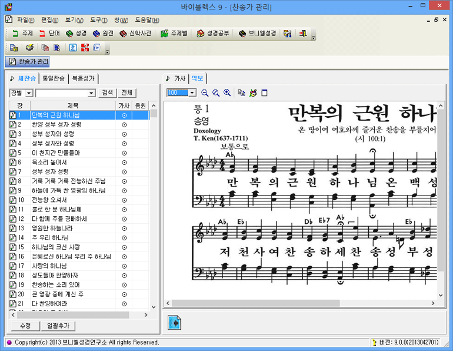The width and height of the screenshot is (453, 351).
Task: Open the 보기 menu
Action: pos(74,20)
